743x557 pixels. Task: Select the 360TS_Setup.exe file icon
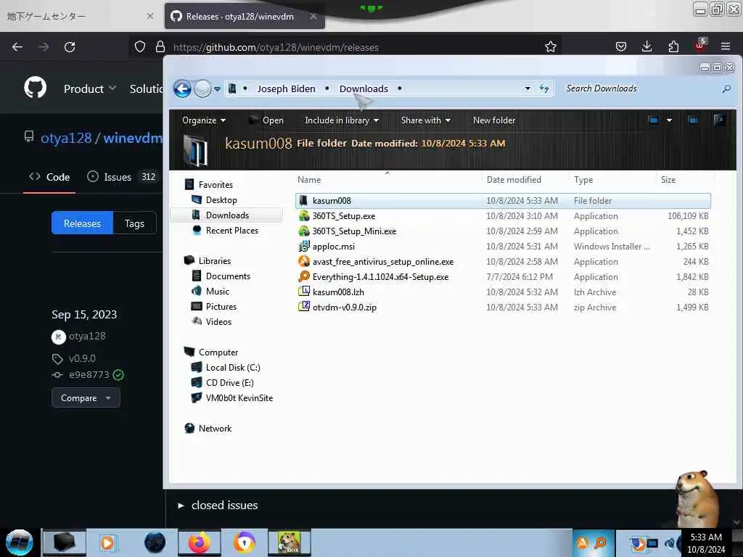pyautogui.click(x=304, y=215)
